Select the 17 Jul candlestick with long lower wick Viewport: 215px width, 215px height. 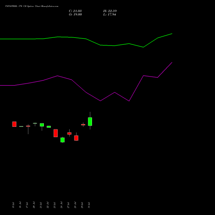(28, 129)
